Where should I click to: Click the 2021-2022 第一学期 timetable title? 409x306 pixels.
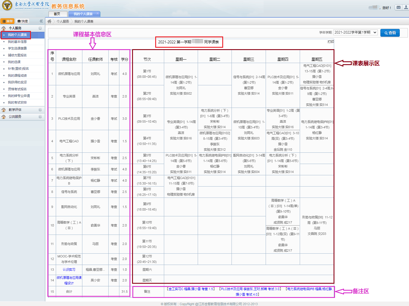pyautogui.click(x=188, y=42)
